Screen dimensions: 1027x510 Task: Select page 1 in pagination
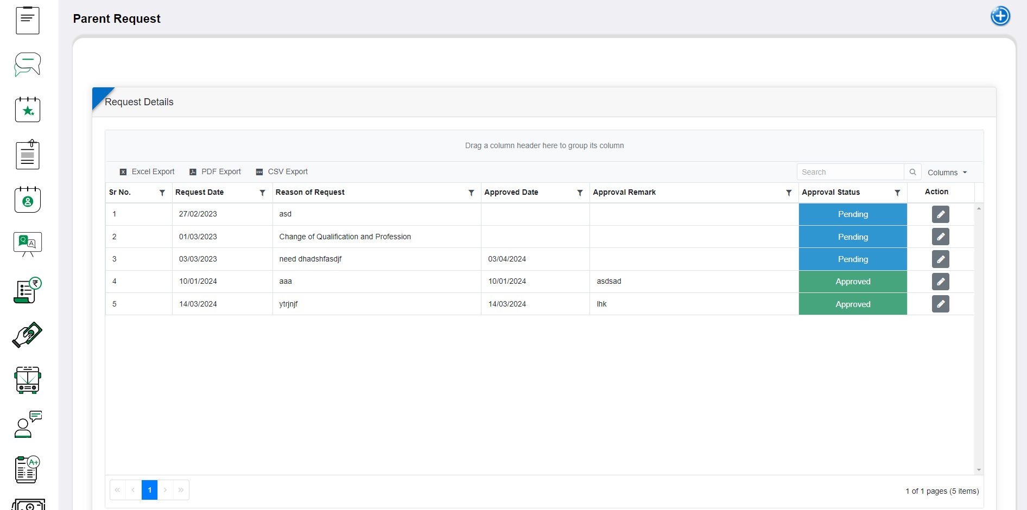pos(149,490)
